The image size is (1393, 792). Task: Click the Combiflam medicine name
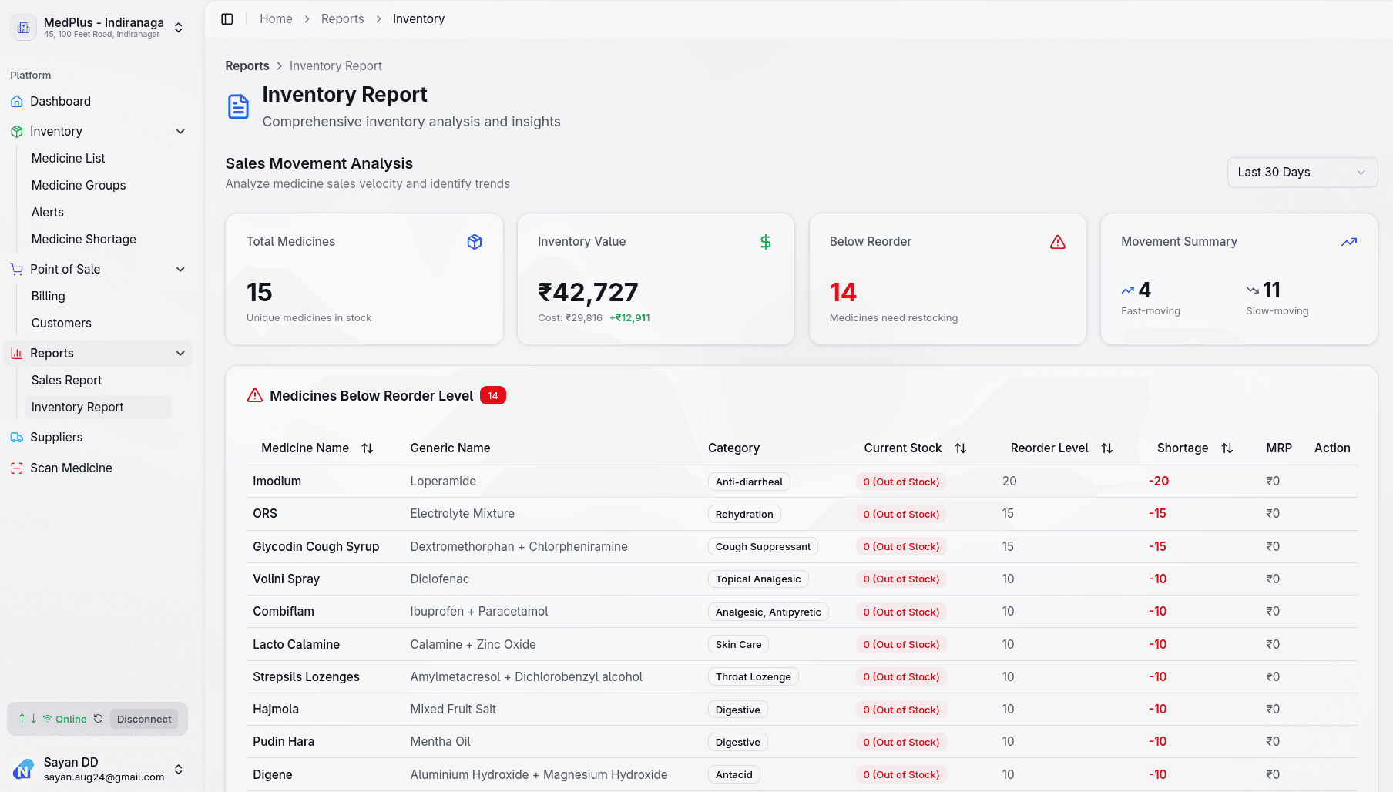[x=284, y=611]
